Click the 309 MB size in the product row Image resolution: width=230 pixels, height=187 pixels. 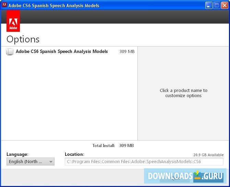[x=127, y=52]
